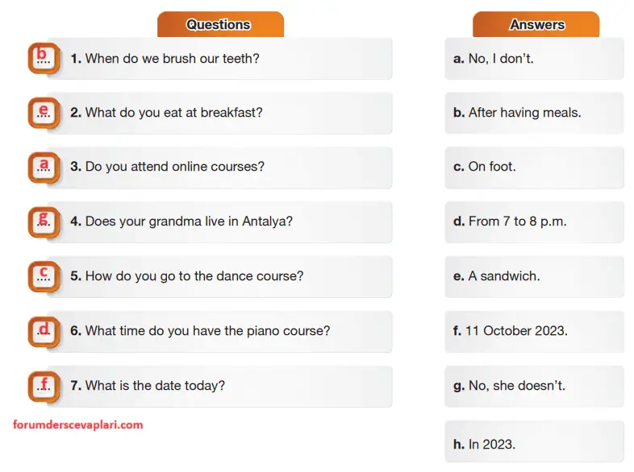Click the answer box beside question 5
Screen dimensions: 634x472
click(43, 275)
